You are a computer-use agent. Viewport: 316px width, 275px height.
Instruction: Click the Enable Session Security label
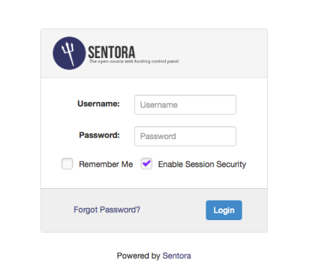[202, 164]
